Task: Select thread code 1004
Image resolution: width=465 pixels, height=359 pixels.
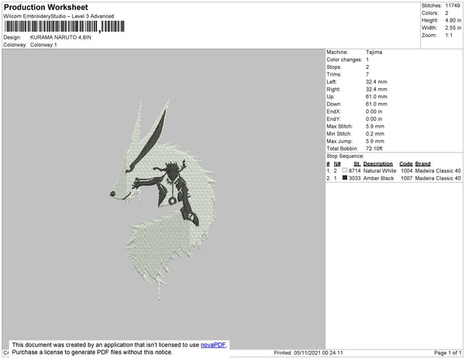Action: click(407, 171)
